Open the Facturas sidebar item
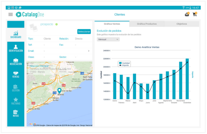The width and height of the screenshot is (207, 134). pos(16,101)
